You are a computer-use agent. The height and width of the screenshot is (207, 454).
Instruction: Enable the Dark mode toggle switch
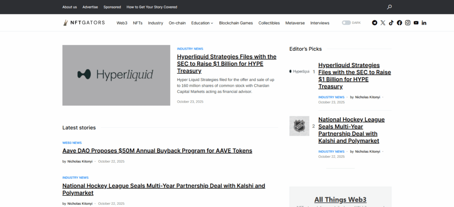(346, 23)
